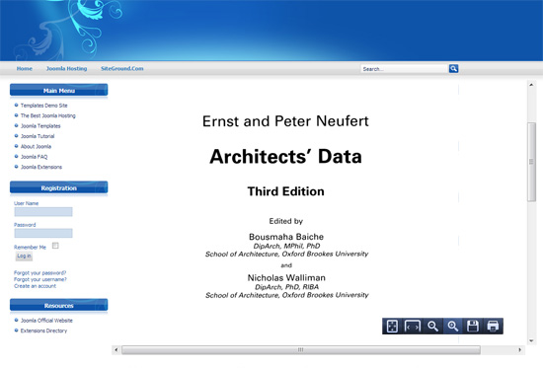The width and height of the screenshot is (543, 368).
Task: Click the Resources header
Action: (59, 305)
